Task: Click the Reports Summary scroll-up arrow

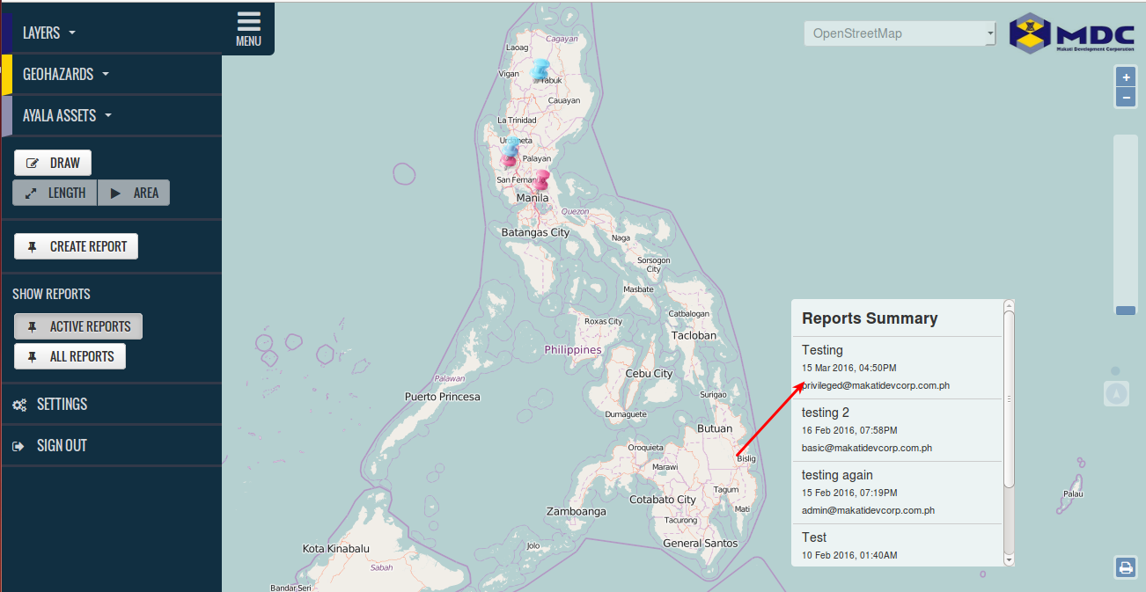Action: click(1009, 304)
